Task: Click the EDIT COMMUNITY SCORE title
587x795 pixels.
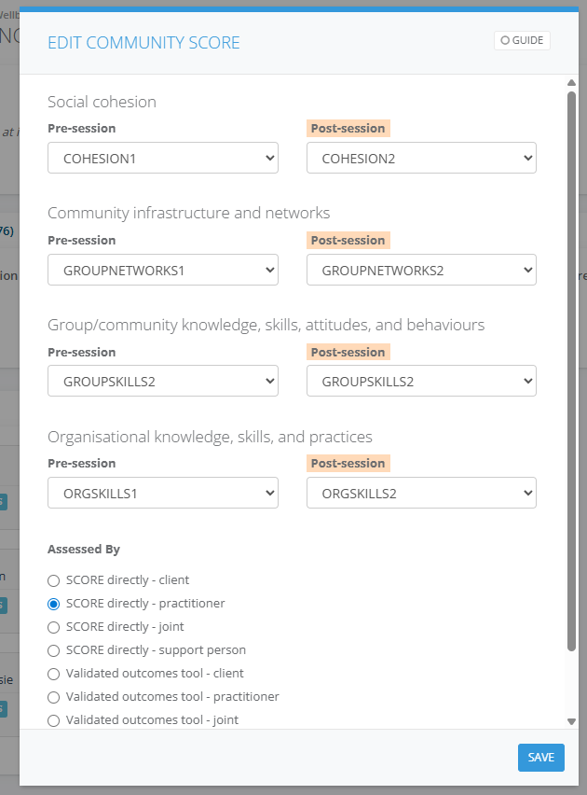Action: 143,43
